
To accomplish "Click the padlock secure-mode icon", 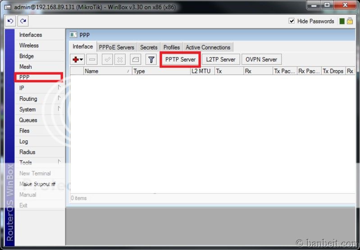I will pyautogui.click(x=350, y=21).
